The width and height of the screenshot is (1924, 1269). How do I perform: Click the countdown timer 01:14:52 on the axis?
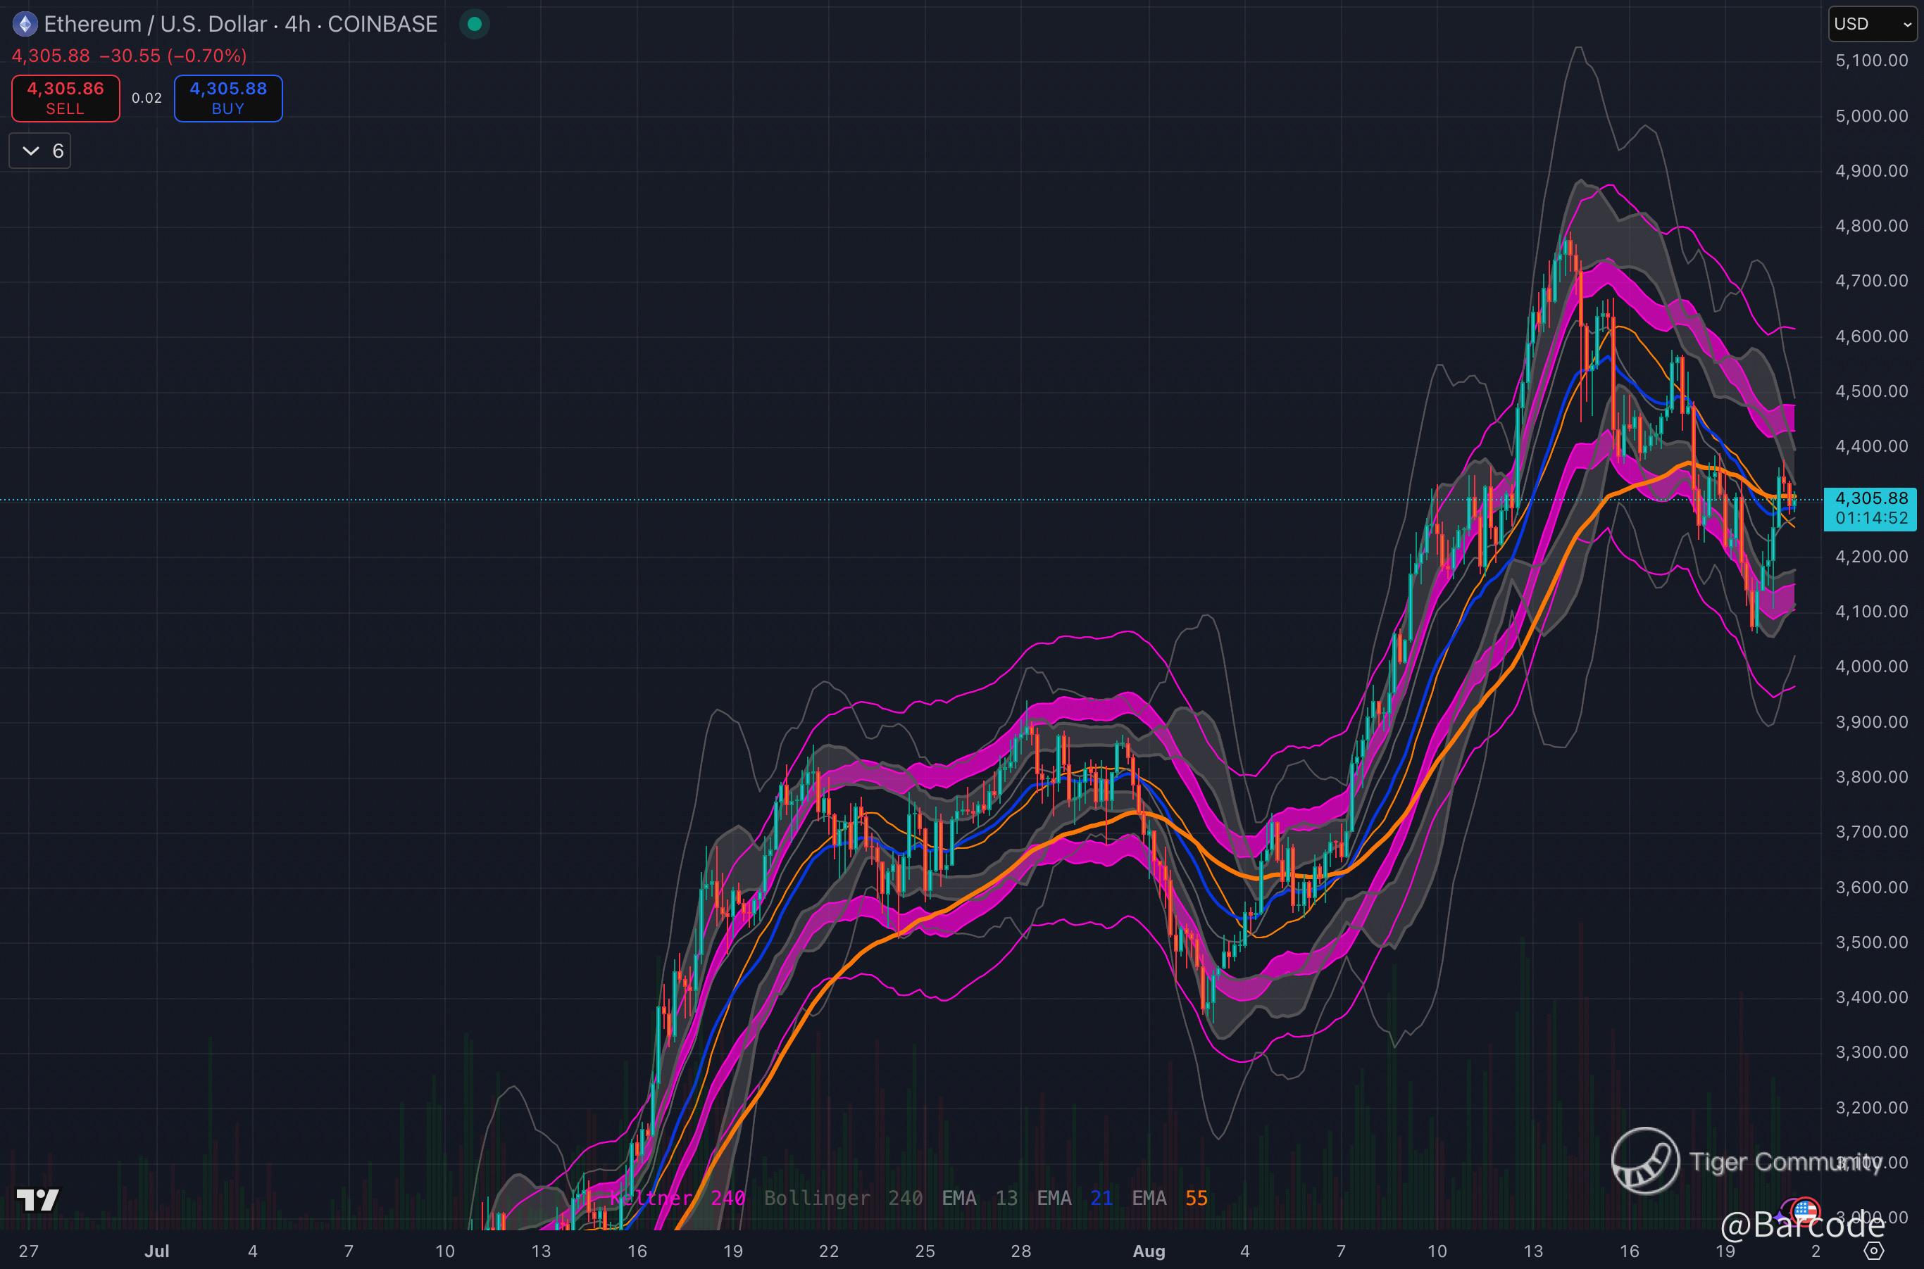click(x=1871, y=518)
